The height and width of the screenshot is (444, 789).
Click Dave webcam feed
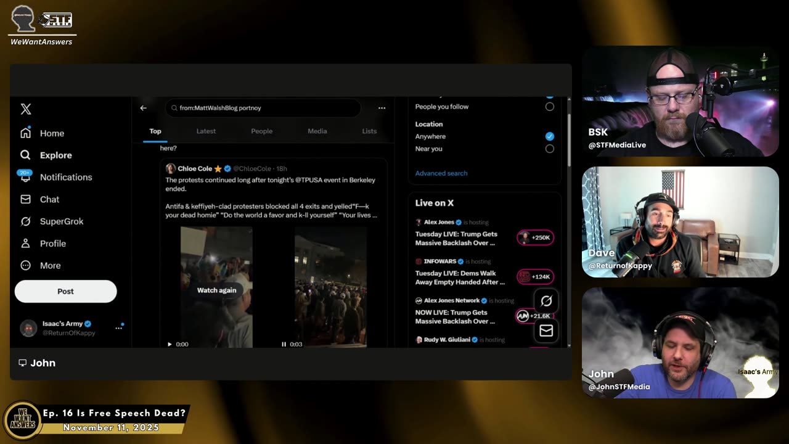(681, 222)
